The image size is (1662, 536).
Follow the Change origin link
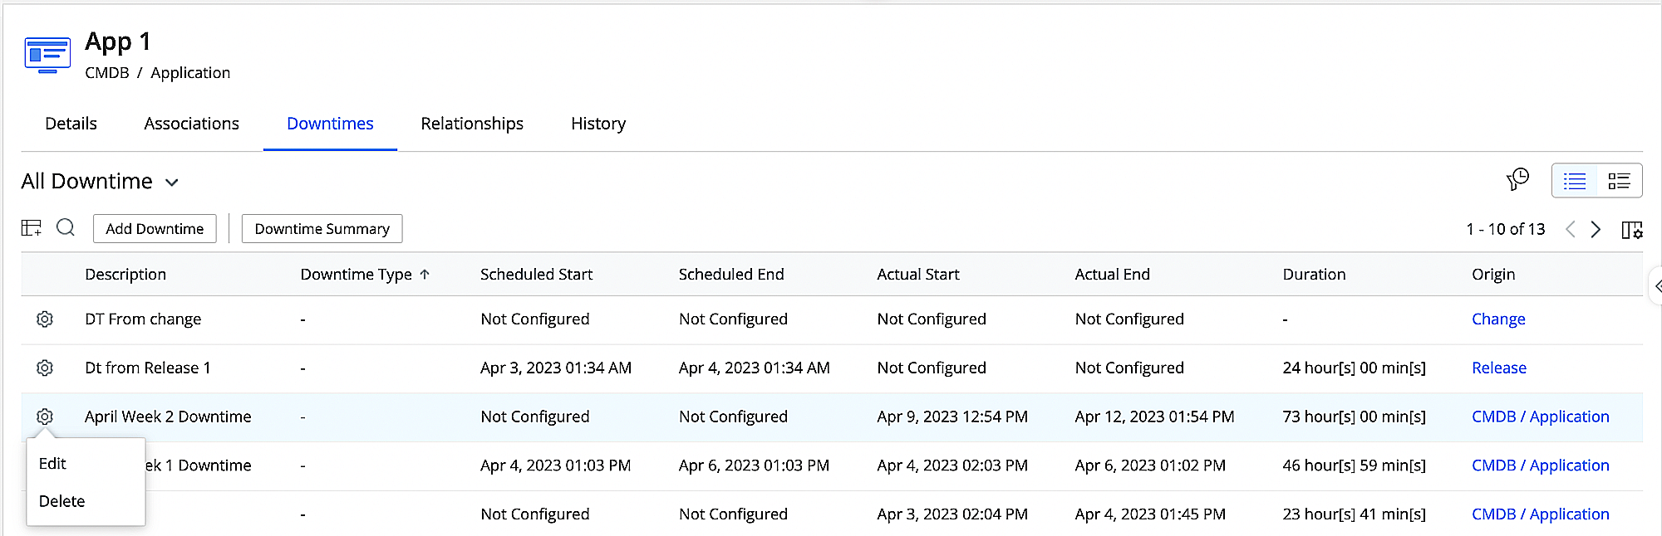point(1498,319)
